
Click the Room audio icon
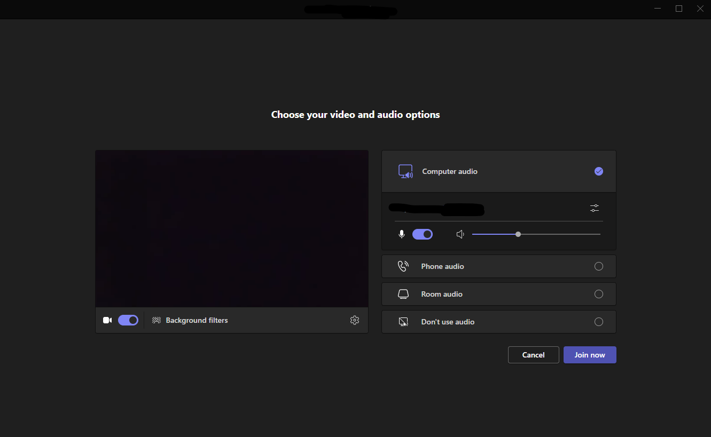(x=403, y=293)
